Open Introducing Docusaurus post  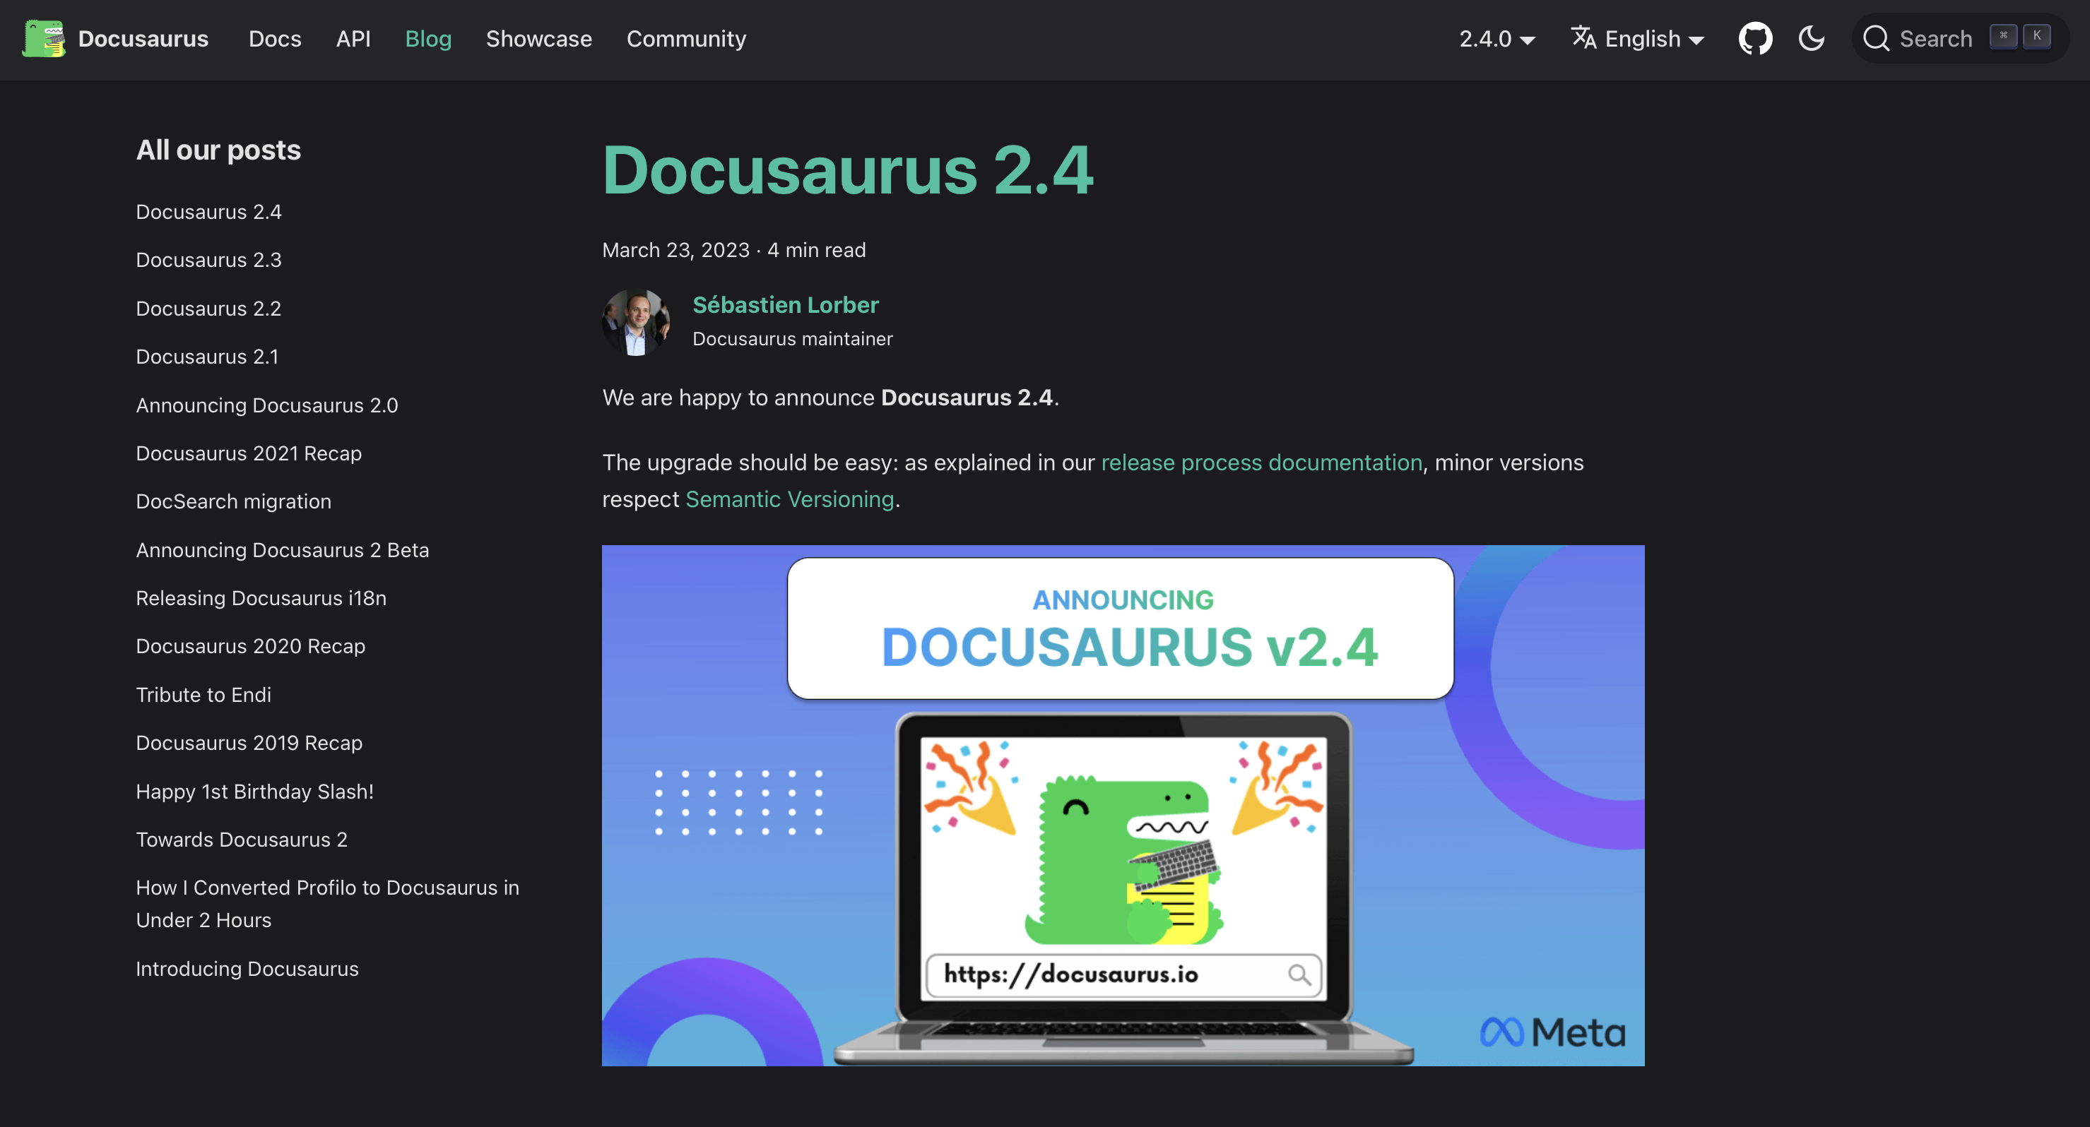(247, 969)
